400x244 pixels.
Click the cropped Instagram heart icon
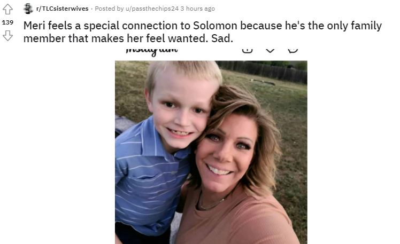coord(270,50)
